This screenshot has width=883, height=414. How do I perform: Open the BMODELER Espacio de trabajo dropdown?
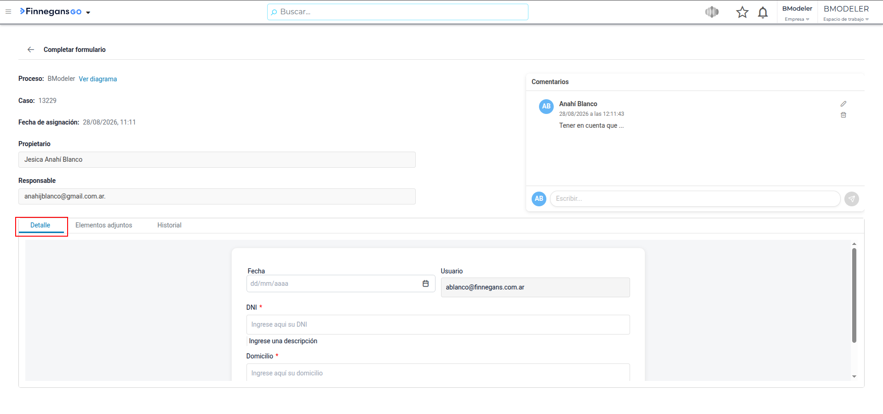pyautogui.click(x=846, y=13)
